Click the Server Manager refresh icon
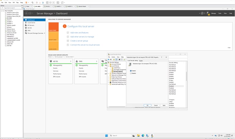 202,13
